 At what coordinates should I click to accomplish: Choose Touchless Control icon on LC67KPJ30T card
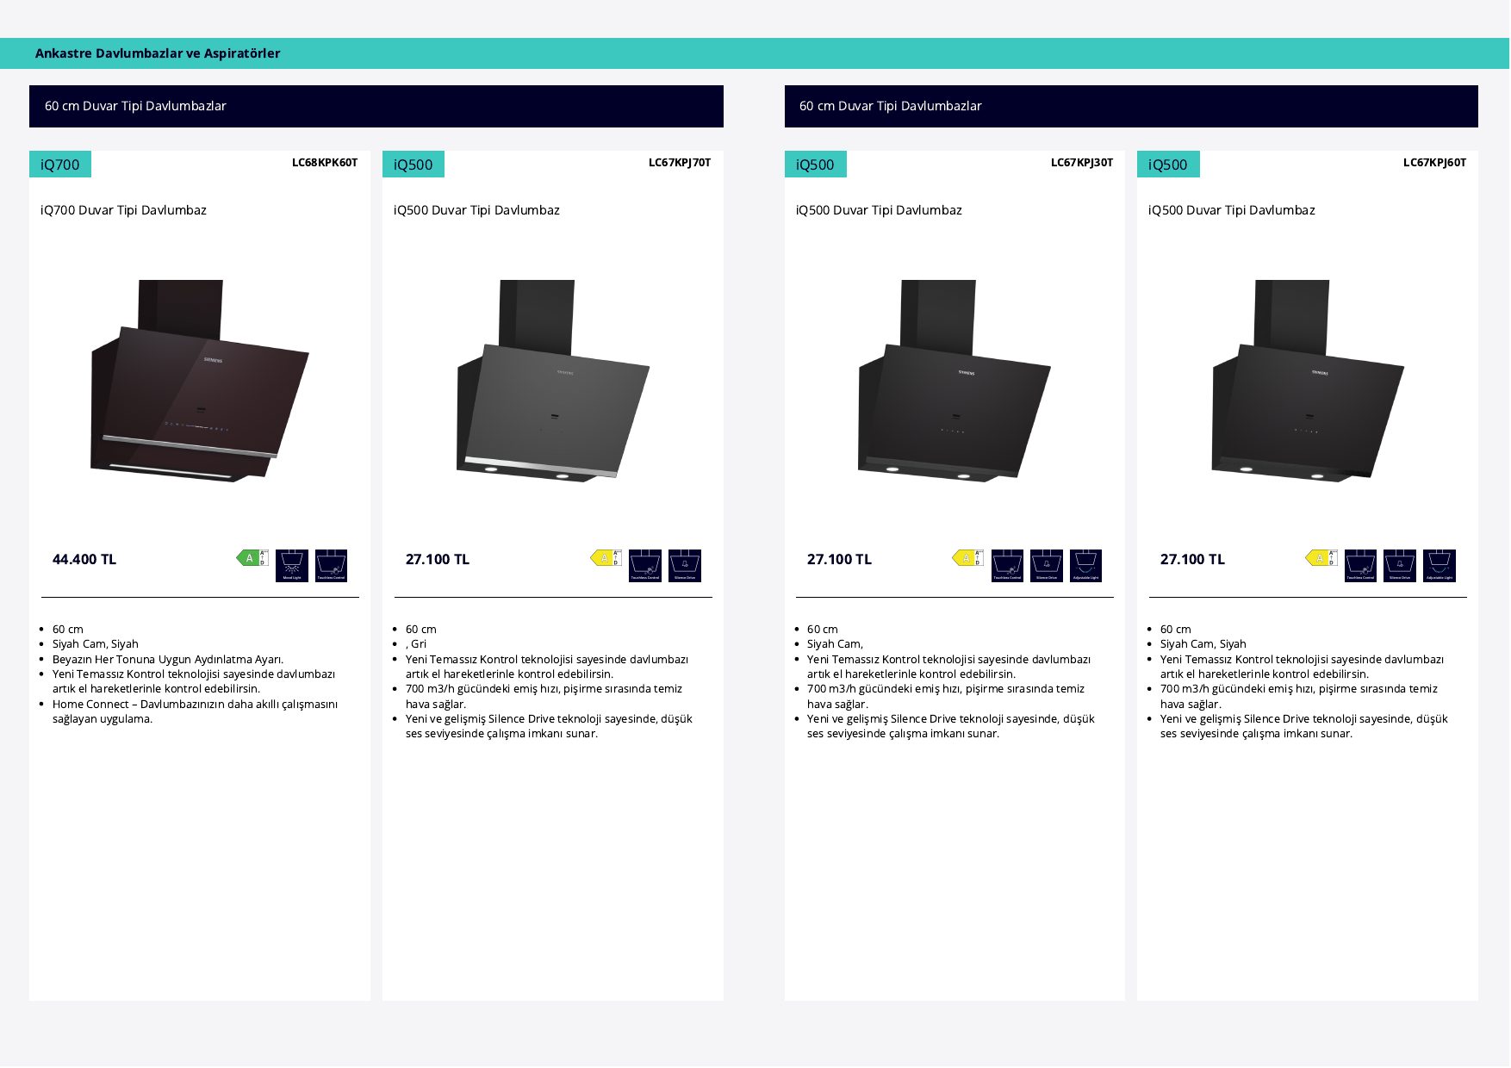(x=1007, y=566)
